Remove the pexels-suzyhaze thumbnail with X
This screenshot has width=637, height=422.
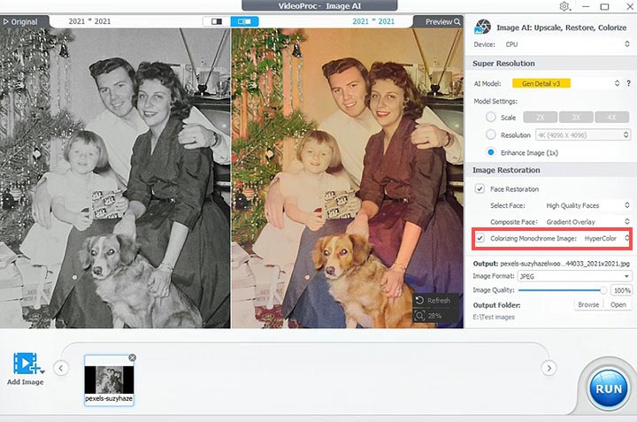132,357
